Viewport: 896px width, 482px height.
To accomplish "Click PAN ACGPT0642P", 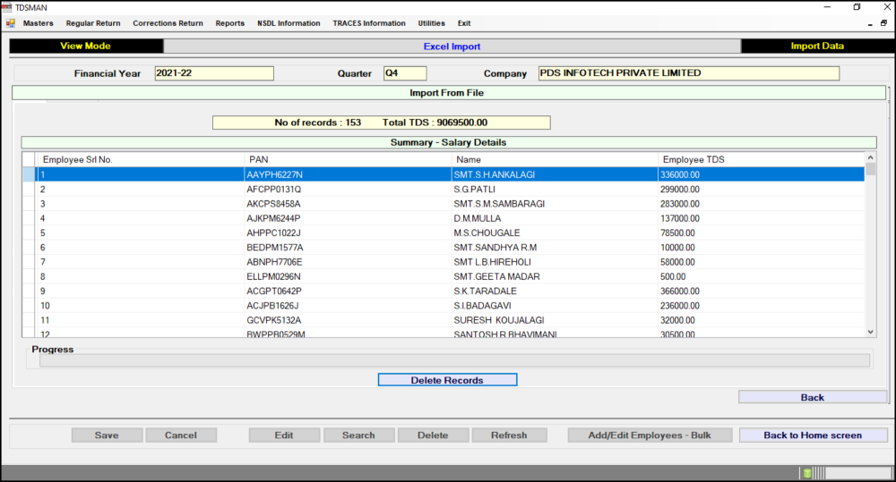I will point(274,291).
